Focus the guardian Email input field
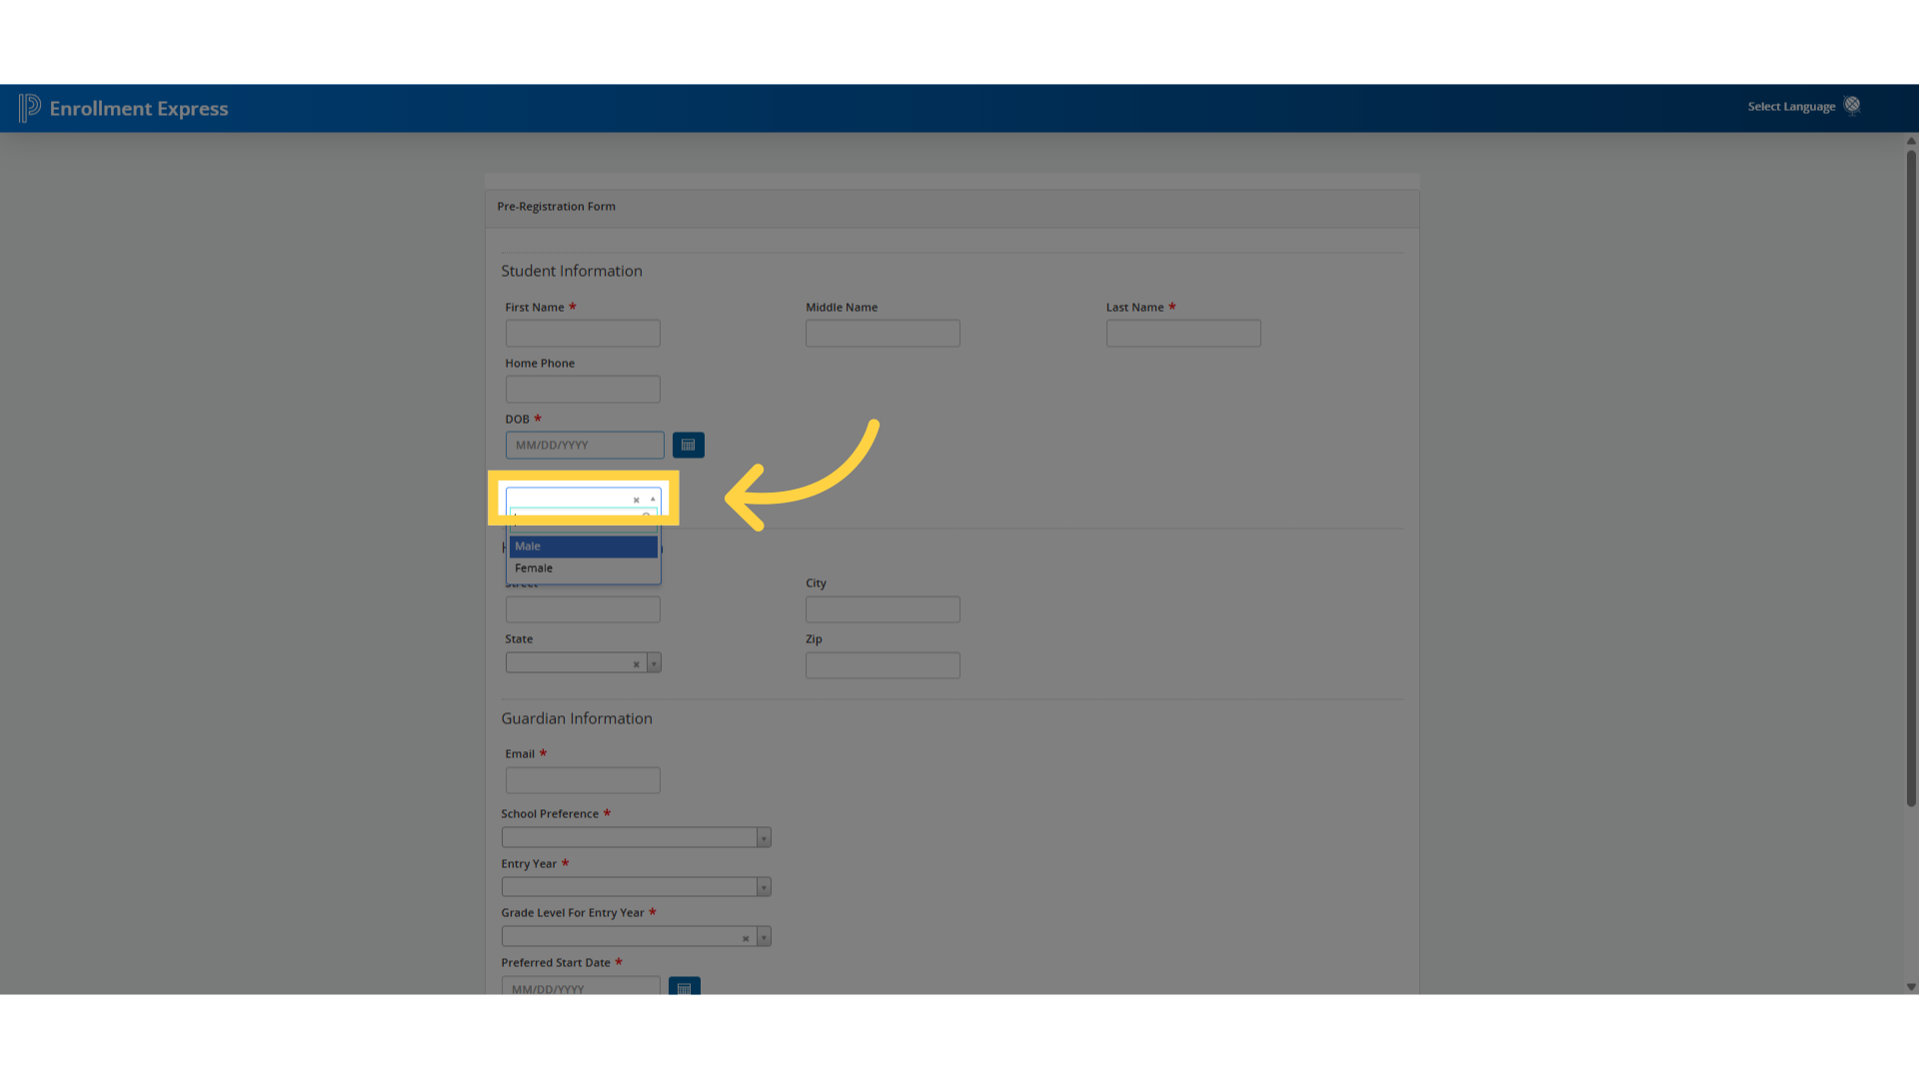 click(583, 780)
